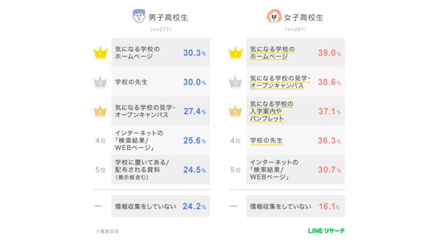Click girls' 情報収集をしていない 16.1% row
The height and width of the screenshot is (244, 438).
tap(296, 206)
